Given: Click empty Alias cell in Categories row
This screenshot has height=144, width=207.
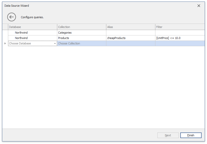Looking at the screenshot, I should pyautogui.click(x=130, y=33).
